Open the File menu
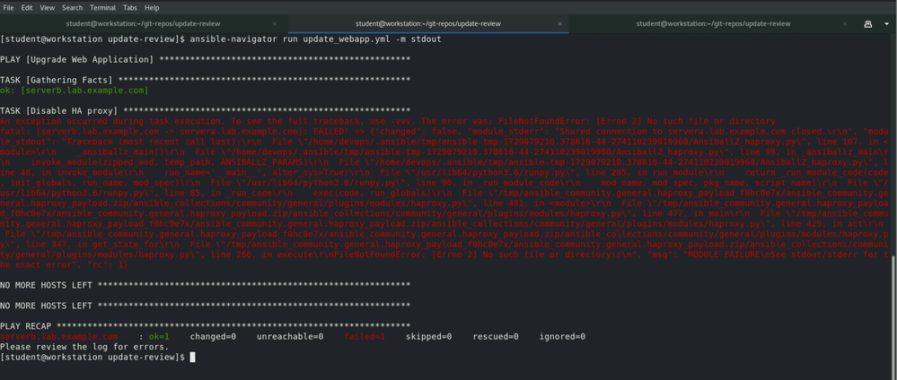The height and width of the screenshot is (380, 897). (10, 6)
